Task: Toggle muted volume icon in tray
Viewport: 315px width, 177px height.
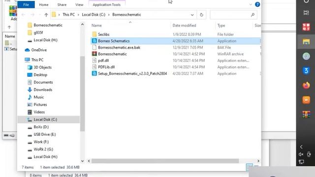Action: pos(301,154)
